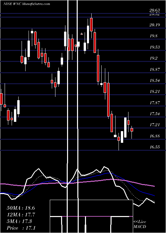Click the 18.87 price axis label

pos(155,69)
